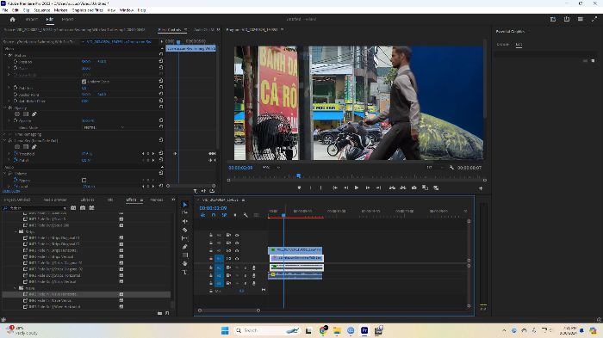Open the Blend Mode dropdown
The width and height of the screenshot is (603, 338).
104,127
